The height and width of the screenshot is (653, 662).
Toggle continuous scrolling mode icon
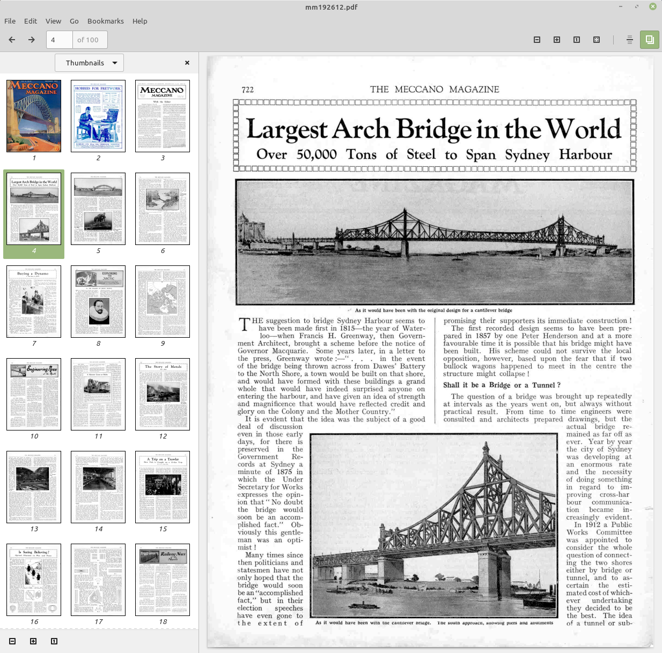630,40
